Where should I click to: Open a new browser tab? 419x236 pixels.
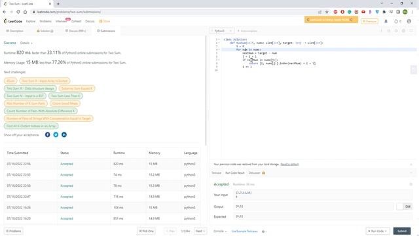click(x=58, y=4)
